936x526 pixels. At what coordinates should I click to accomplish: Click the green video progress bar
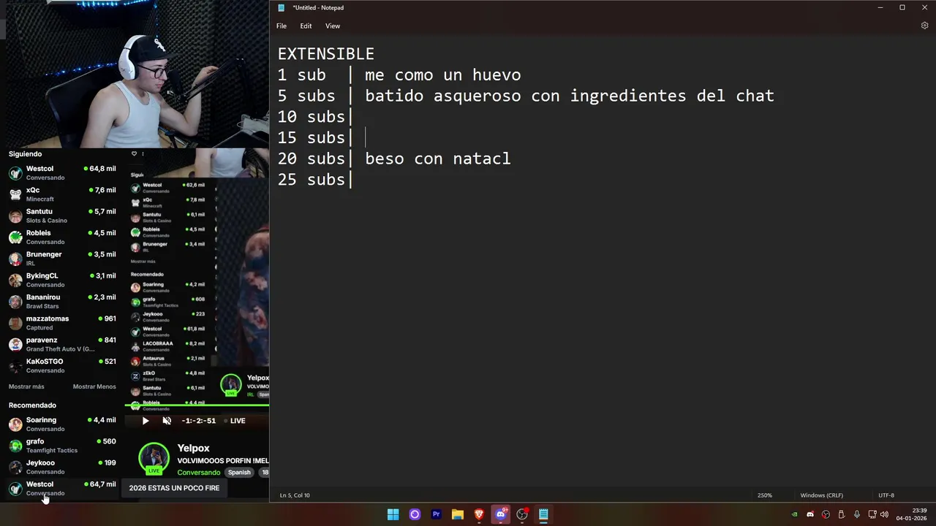(x=197, y=405)
